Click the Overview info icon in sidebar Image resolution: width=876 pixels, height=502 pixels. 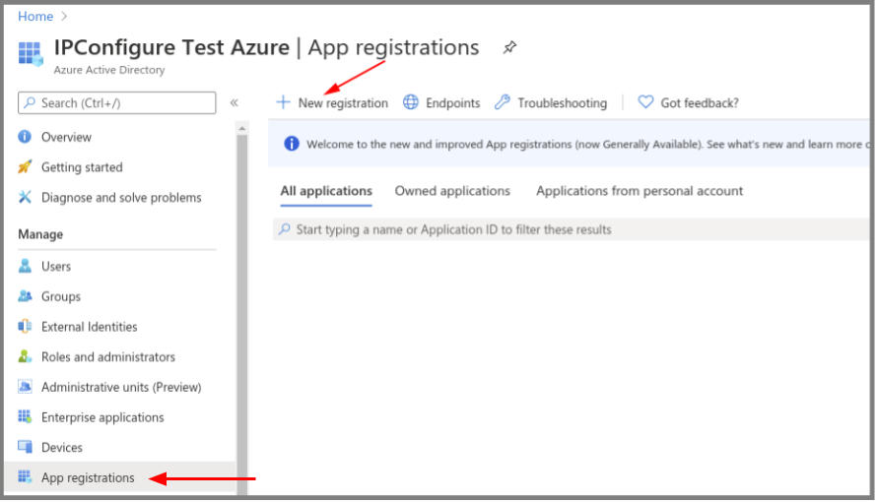click(26, 137)
